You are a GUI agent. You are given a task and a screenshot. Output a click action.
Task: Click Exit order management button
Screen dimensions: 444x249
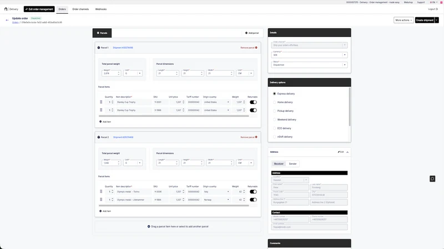click(x=39, y=9)
